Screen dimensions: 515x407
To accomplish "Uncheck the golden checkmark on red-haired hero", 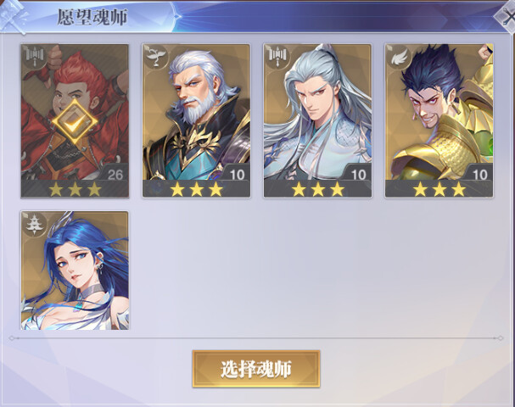I will (75, 122).
